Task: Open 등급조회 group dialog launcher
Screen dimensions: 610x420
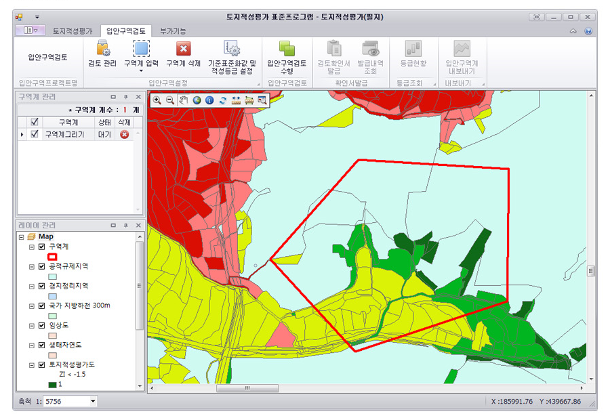Action: tap(434, 84)
